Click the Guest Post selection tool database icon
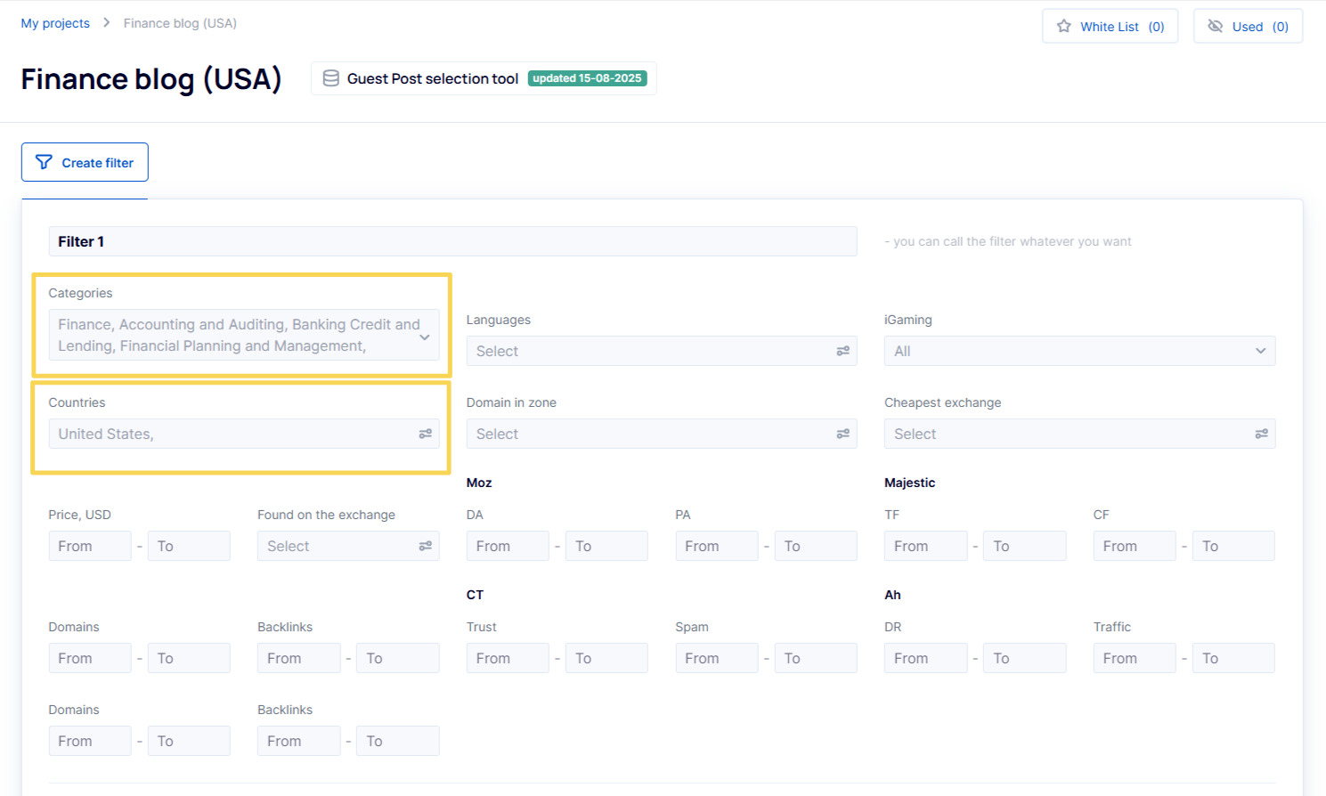Screen dimensions: 1326x796 pyautogui.click(x=330, y=78)
